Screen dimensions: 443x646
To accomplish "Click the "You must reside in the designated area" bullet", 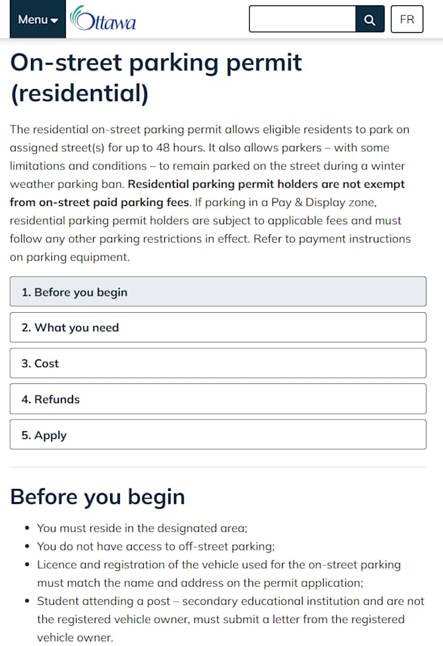I will (142, 528).
